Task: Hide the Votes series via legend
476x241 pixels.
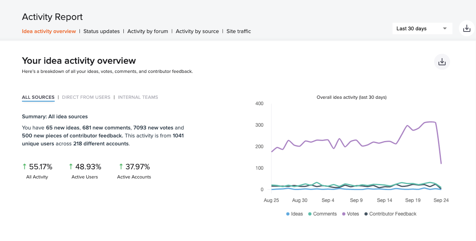Action: pyautogui.click(x=350, y=214)
